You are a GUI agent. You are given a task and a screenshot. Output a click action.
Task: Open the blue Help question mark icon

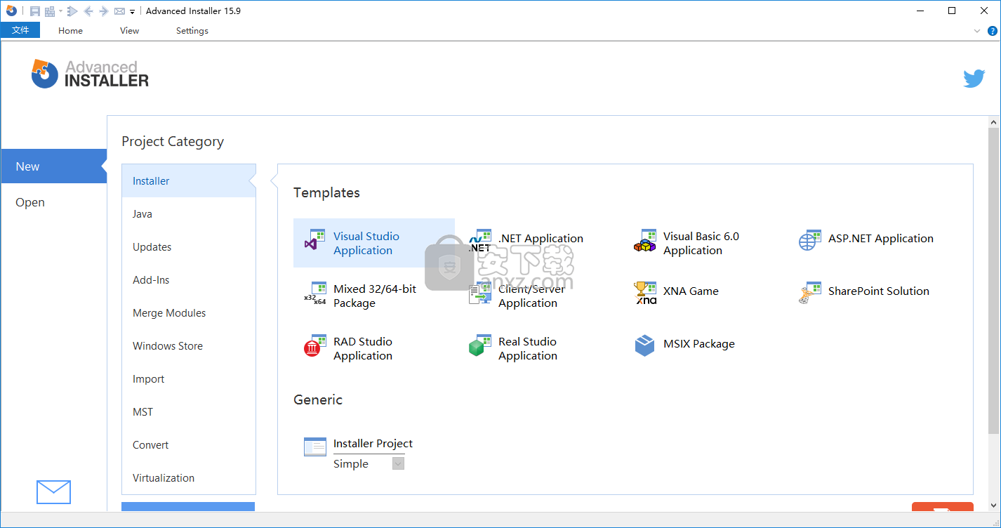[993, 31]
